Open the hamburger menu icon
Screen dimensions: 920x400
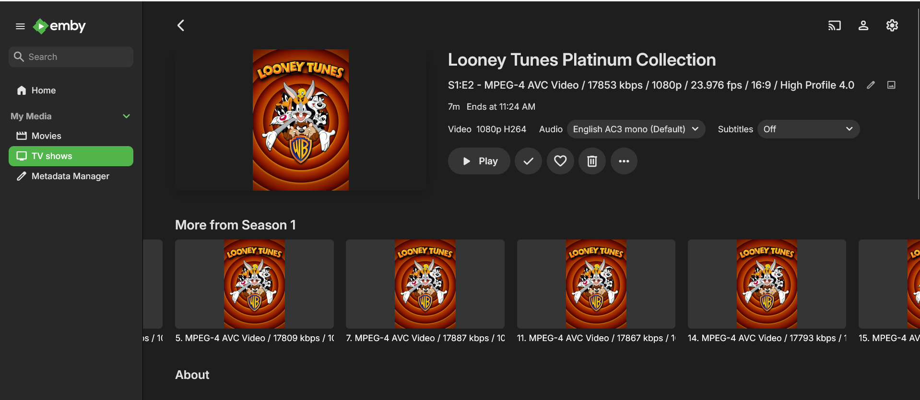[x=20, y=26]
